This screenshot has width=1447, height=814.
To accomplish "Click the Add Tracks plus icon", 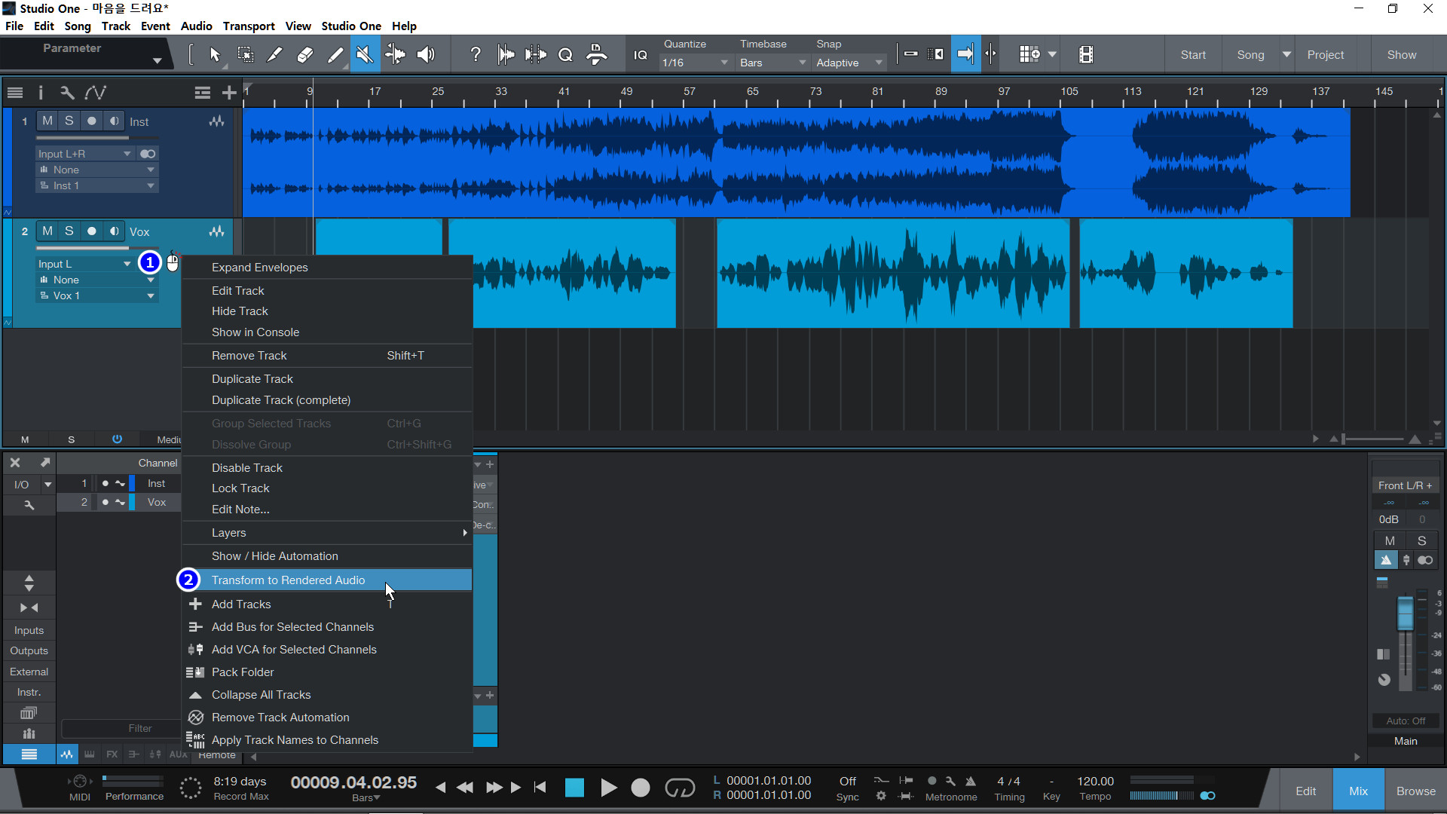I will pos(229,93).
